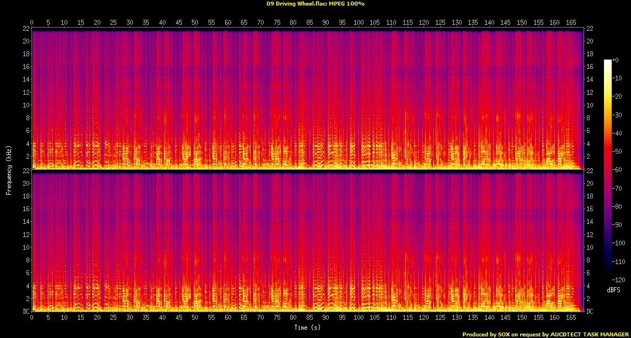Click the 50 second mark on the top time axis
631x338 pixels.
click(x=195, y=23)
